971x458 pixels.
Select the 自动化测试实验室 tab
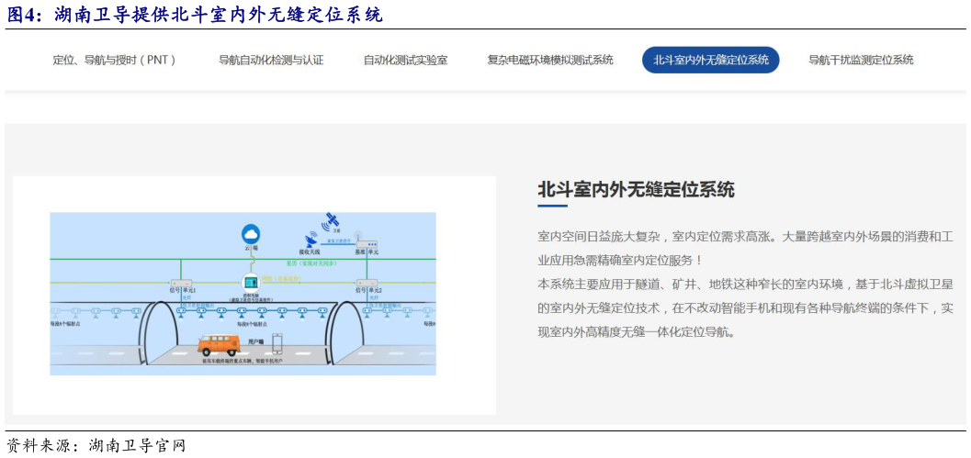point(405,60)
